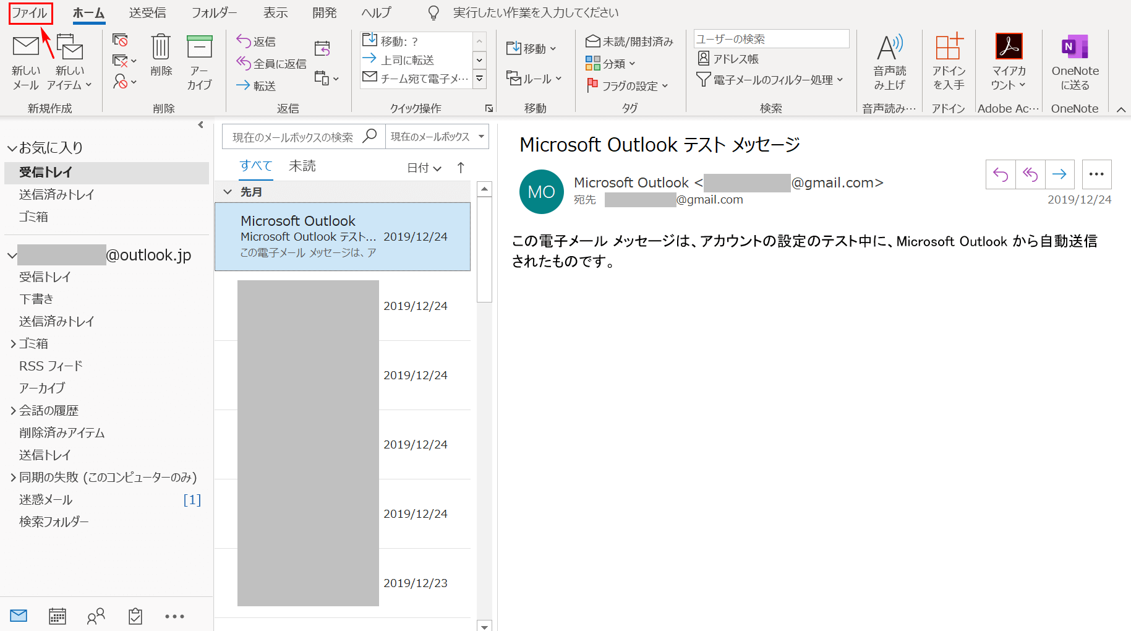Open the Clean Up conversation icon menu
1131x631 pixels.
(x=124, y=61)
